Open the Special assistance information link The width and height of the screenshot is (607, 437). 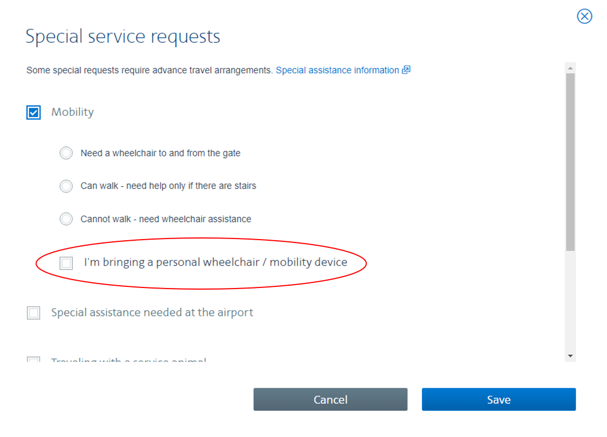click(337, 71)
